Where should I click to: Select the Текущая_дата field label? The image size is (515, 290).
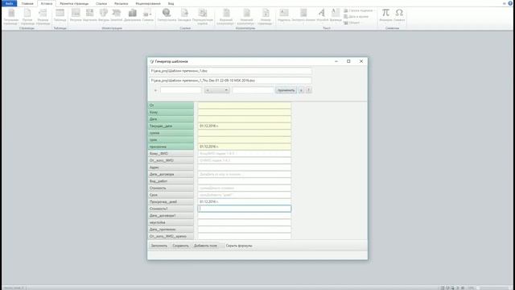(171, 126)
